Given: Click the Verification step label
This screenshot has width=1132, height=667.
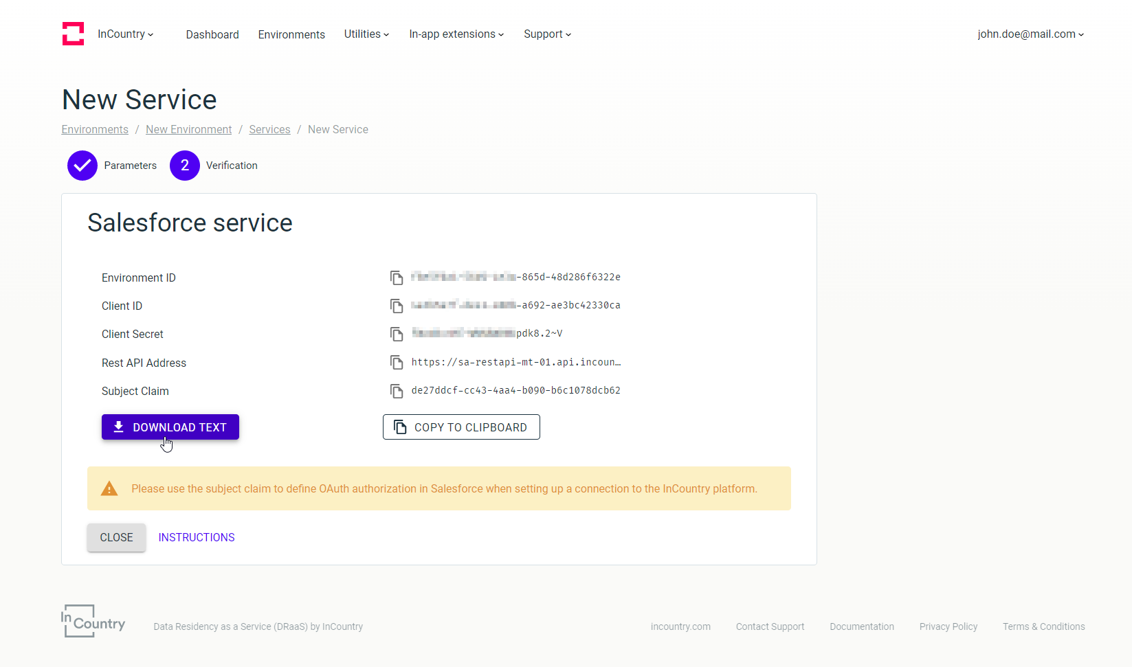Looking at the screenshot, I should [x=232, y=166].
